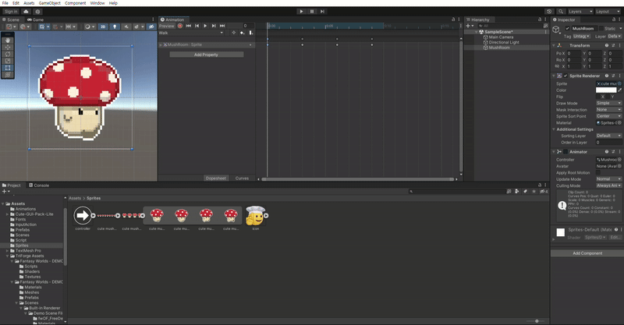Click the Add Keyframe icon
The image size is (624, 325).
pos(243,33)
